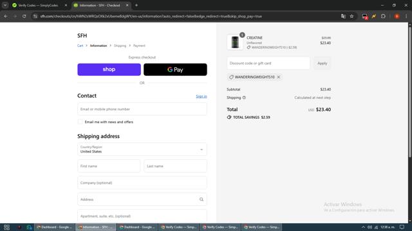The image size is (412, 231).
Task: Open the browser extensions puzzle icon
Action: [384, 16]
